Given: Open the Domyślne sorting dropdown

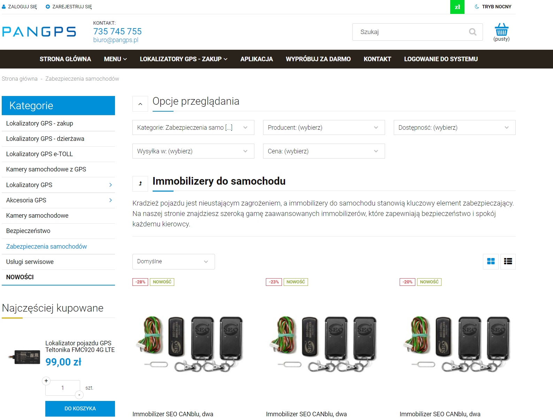Looking at the screenshot, I should 173,262.
